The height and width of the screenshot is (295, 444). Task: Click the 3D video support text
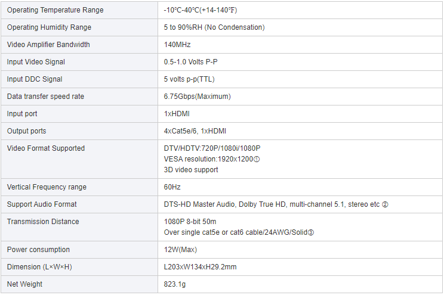191,170
